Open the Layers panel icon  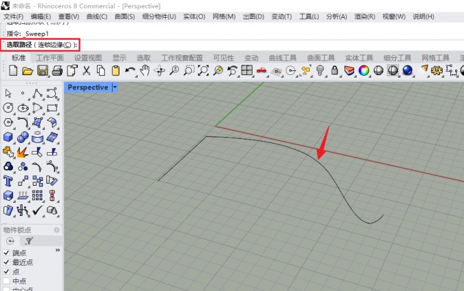tap(349, 70)
